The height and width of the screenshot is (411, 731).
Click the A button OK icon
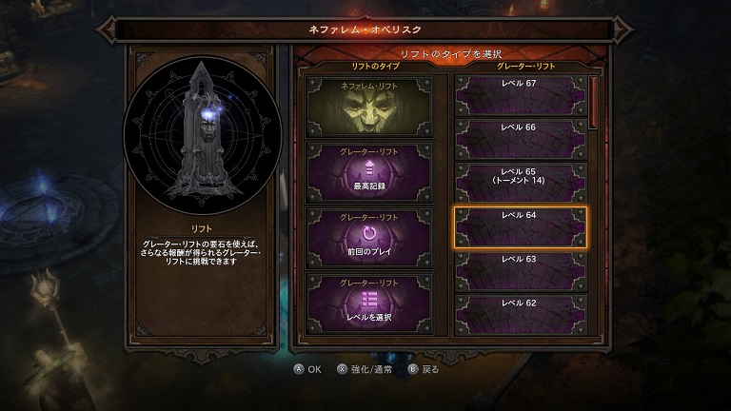[299, 369]
